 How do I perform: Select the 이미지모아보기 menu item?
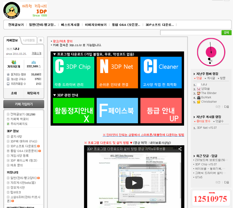tap(96, 25)
